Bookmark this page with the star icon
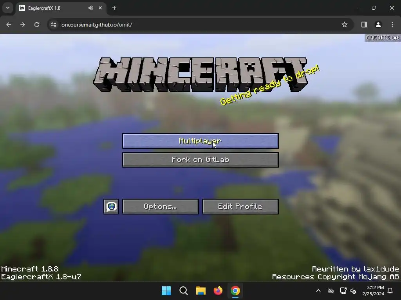The width and height of the screenshot is (401, 300). 345,25
